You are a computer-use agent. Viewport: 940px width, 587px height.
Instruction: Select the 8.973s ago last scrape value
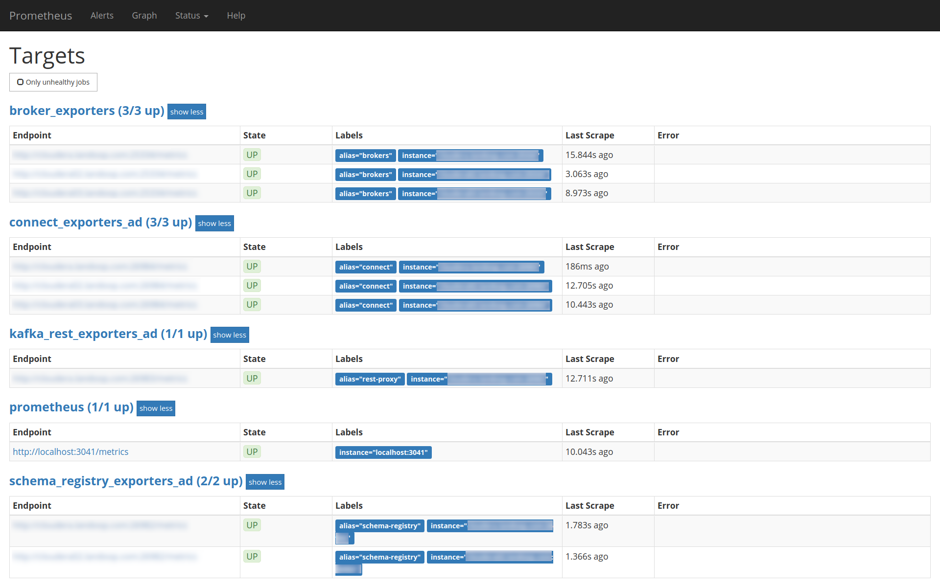pyautogui.click(x=587, y=193)
